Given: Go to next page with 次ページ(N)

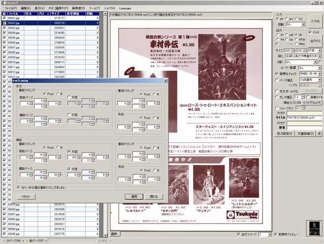Looking at the screenshot, I should pos(13,241).
